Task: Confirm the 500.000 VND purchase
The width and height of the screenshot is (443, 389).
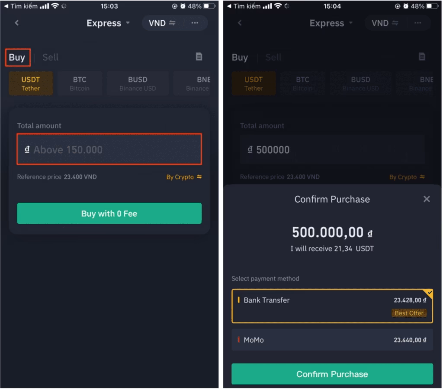Action: [332, 373]
